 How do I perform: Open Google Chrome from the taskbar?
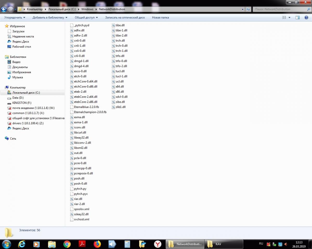[x=67, y=244]
